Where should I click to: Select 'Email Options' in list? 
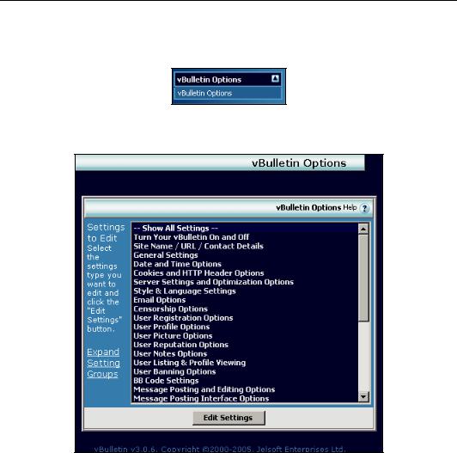(245, 300)
